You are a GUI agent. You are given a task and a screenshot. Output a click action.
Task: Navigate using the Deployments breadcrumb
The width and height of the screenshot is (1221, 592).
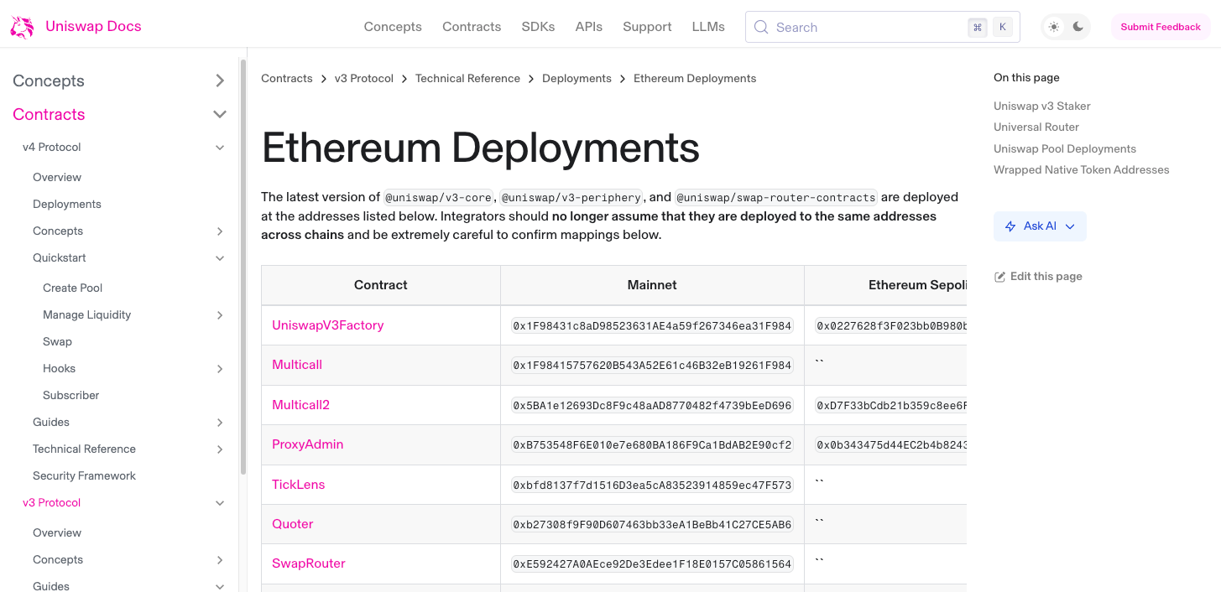tap(577, 78)
